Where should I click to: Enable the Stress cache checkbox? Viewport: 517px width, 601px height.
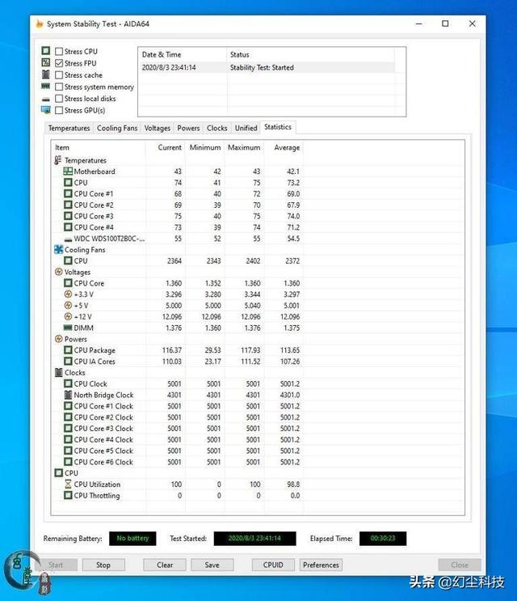pyautogui.click(x=59, y=75)
